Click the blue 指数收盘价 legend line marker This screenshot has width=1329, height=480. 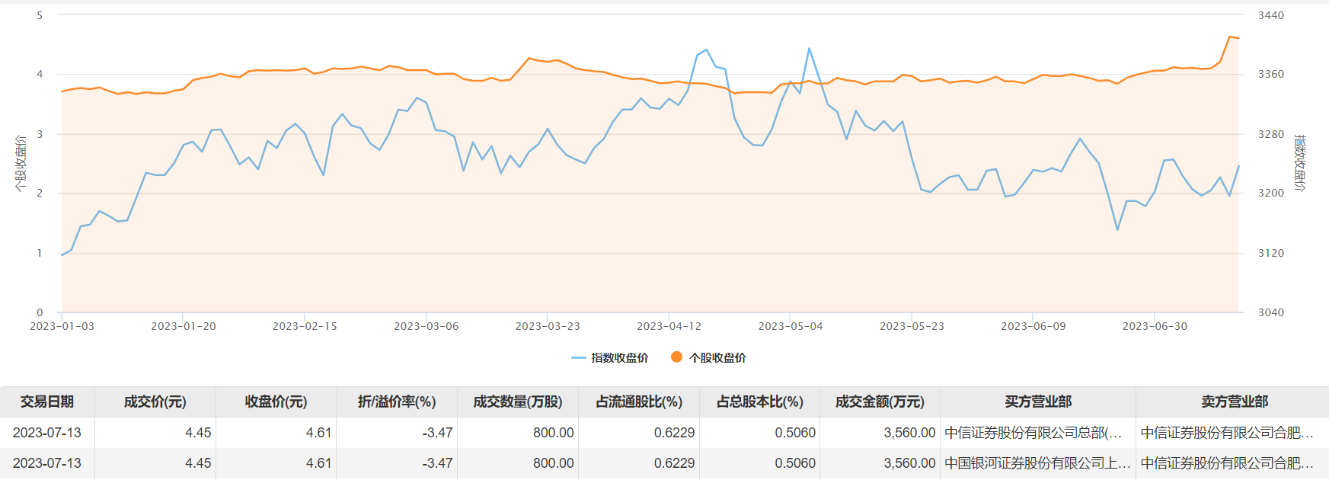click(579, 357)
